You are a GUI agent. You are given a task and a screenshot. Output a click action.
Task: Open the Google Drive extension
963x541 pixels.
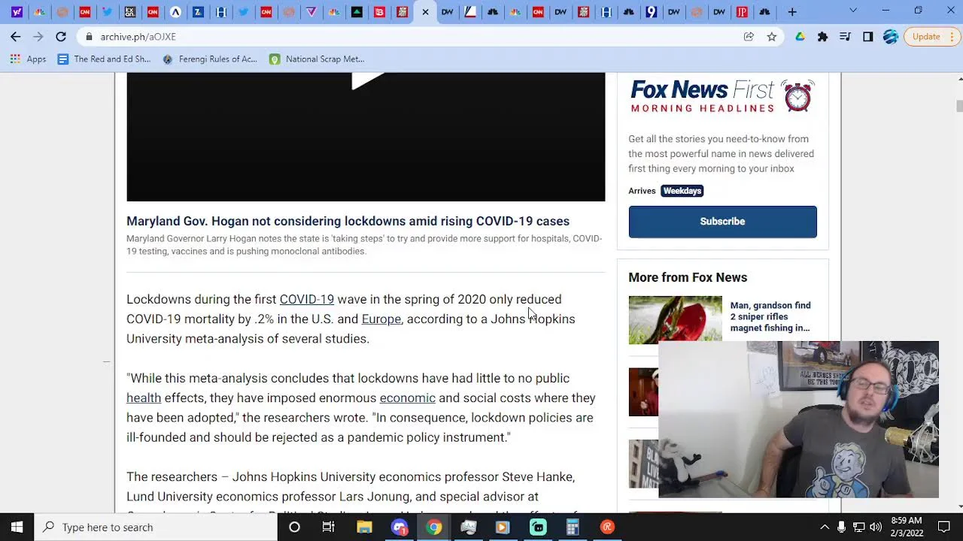point(800,36)
